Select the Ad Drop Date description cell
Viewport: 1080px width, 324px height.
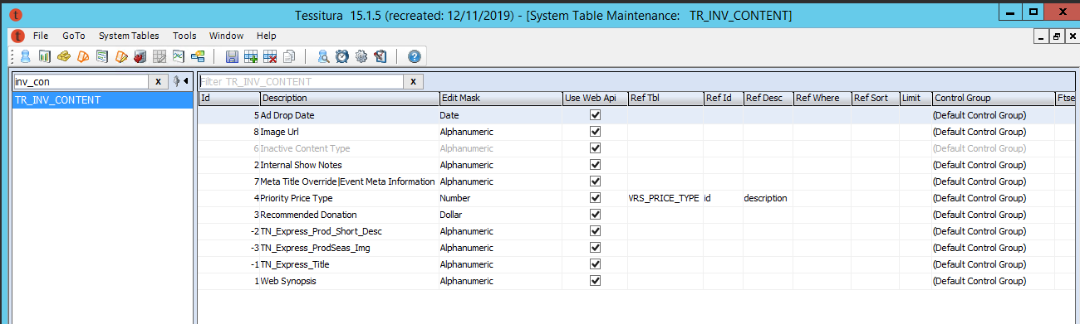tap(349, 115)
